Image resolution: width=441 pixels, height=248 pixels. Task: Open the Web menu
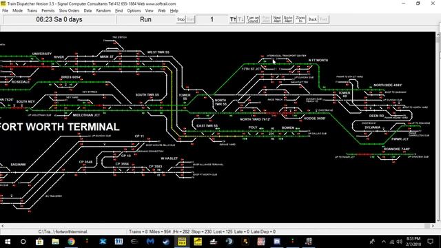162,11
